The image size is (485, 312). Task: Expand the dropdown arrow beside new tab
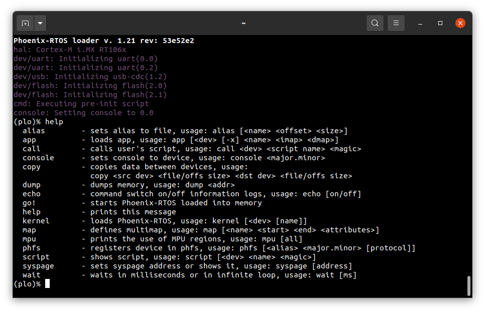point(40,23)
